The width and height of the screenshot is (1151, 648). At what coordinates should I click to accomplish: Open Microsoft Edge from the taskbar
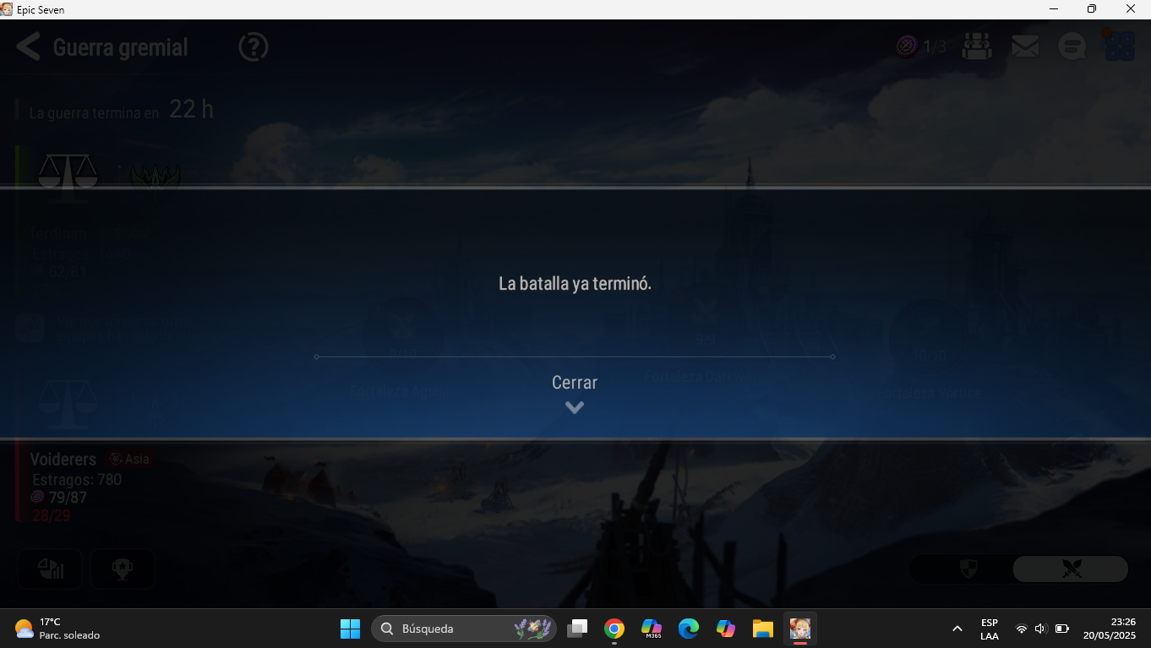689,629
